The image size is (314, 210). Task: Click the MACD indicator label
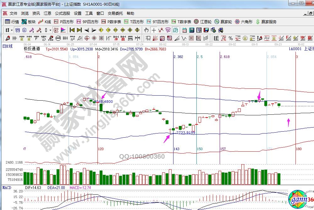pyautogui.click(x=7, y=188)
